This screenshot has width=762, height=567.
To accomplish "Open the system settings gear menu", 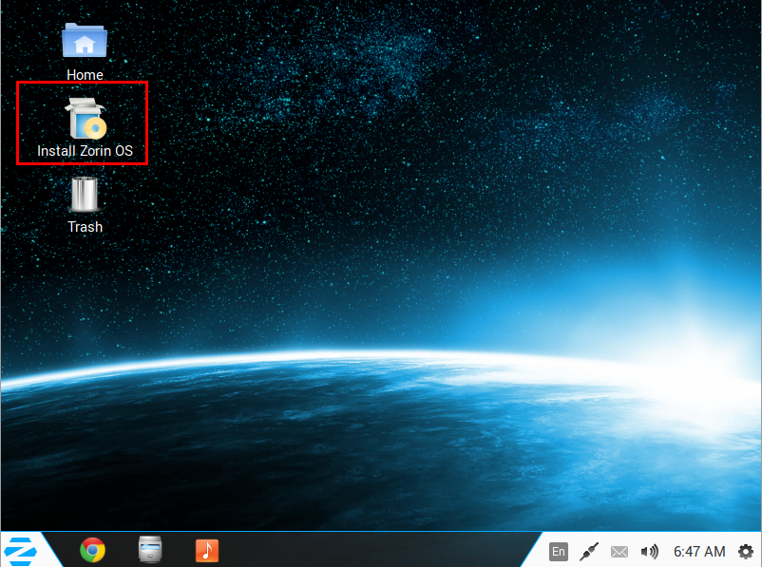I will point(746,552).
